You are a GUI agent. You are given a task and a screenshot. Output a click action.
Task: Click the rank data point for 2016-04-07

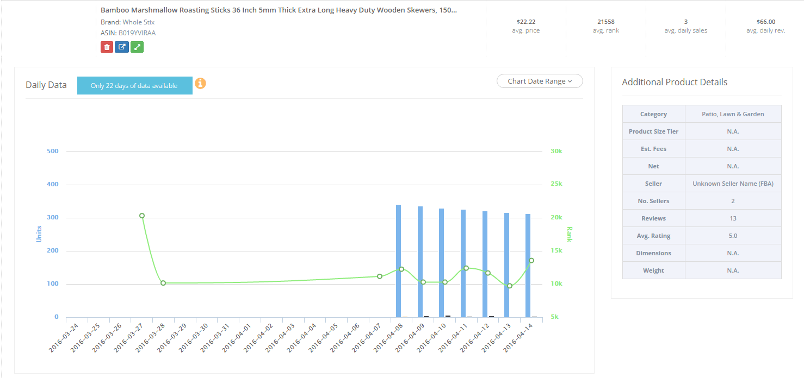pyautogui.click(x=380, y=276)
